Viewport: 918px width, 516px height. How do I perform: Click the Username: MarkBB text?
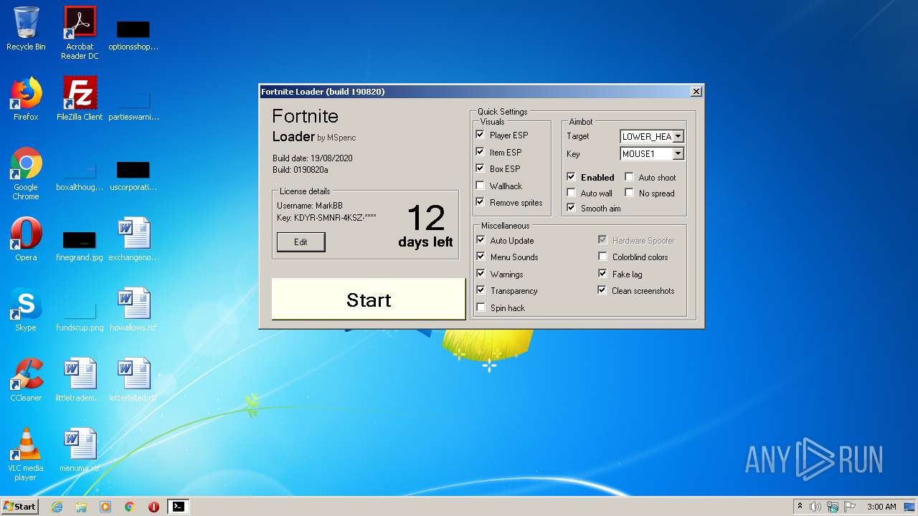point(310,206)
